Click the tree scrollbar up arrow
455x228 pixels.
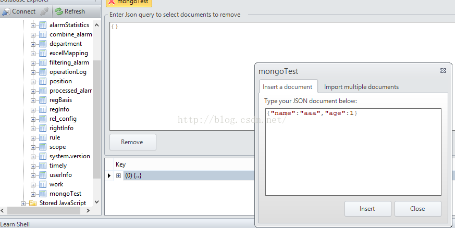point(96,25)
